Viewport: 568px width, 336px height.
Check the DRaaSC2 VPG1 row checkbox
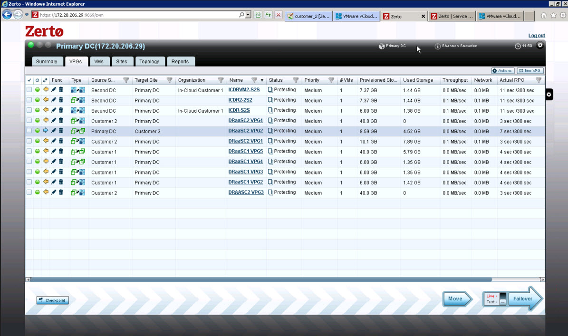29,141
